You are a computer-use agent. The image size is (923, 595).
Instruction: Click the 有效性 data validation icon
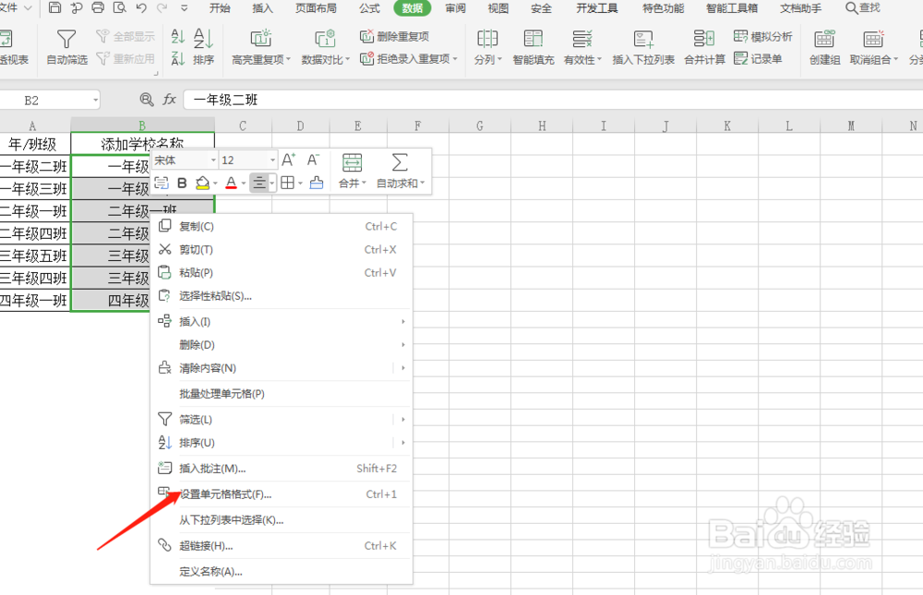pyautogui.click(x=581, y=46)
